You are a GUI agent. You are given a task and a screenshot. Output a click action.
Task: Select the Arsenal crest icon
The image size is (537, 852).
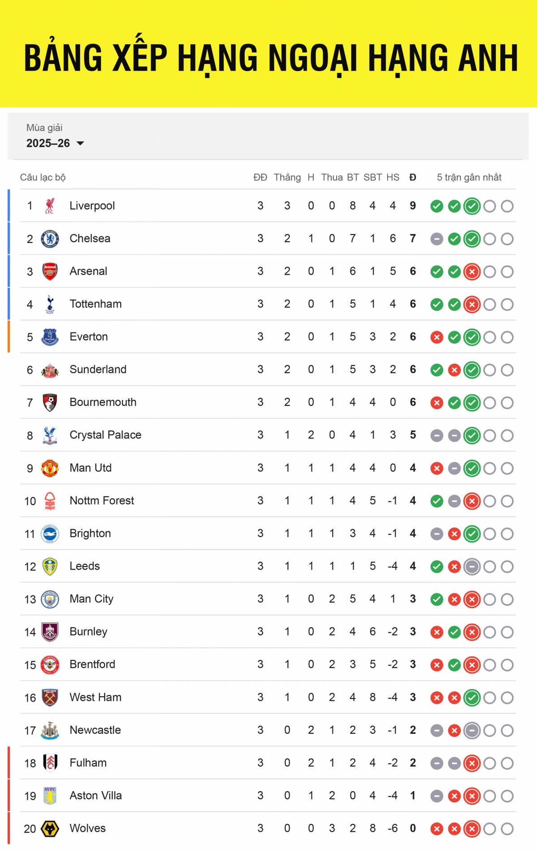(x=50, y=272)
